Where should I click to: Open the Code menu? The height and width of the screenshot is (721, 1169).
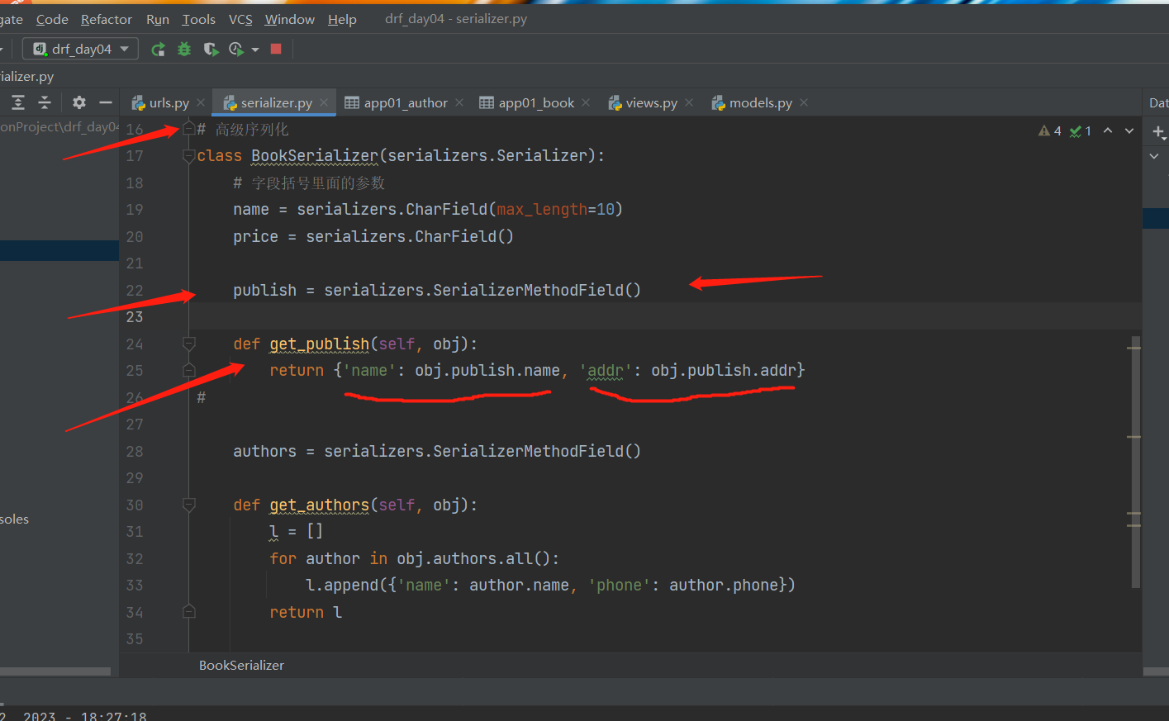click(52, 19)
